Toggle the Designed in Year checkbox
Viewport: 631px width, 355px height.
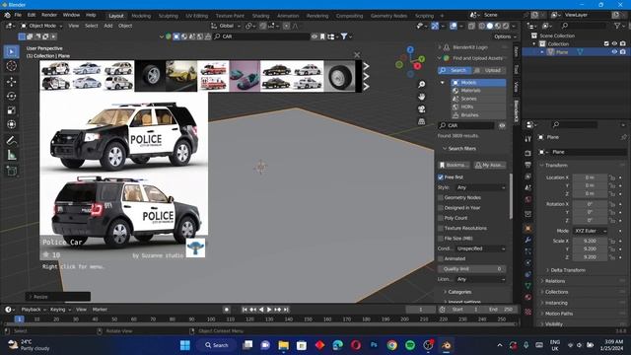pyautogui.click(x=441, y=208)
